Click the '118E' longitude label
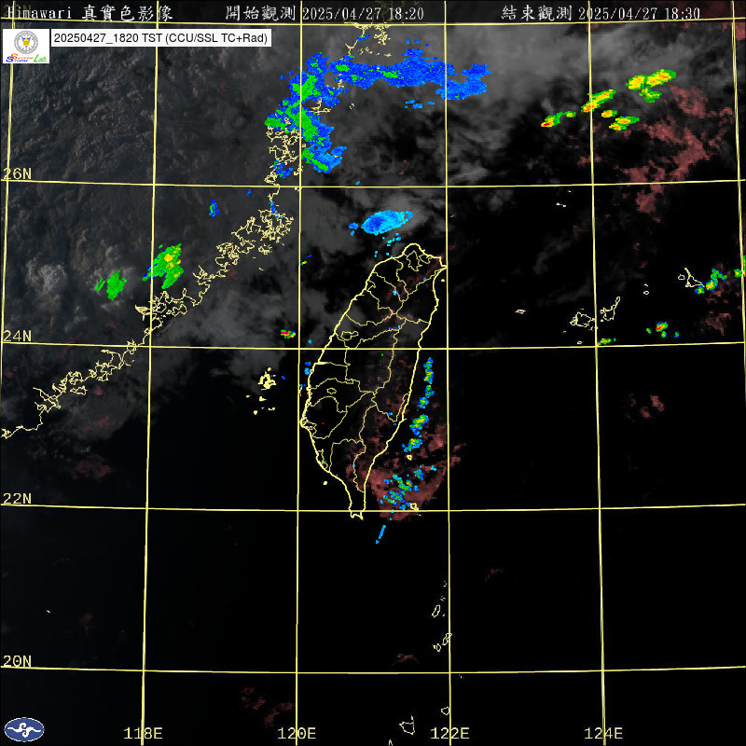 [x=143, y=733]
